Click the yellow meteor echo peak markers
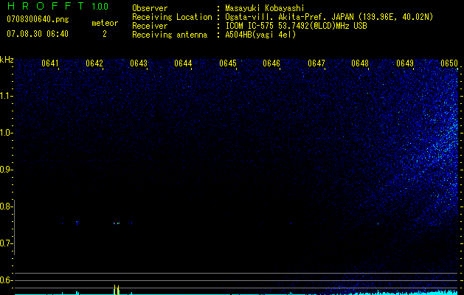This screenshot has height=295, width=464. (117, 290)
